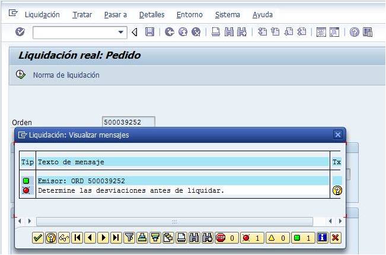Screen dimensions: 386x255
Task: Click the blue information icon in dialog
Action: tap(322, 238)
